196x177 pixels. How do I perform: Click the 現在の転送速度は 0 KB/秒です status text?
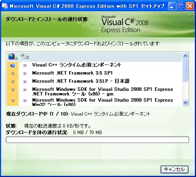58,126
